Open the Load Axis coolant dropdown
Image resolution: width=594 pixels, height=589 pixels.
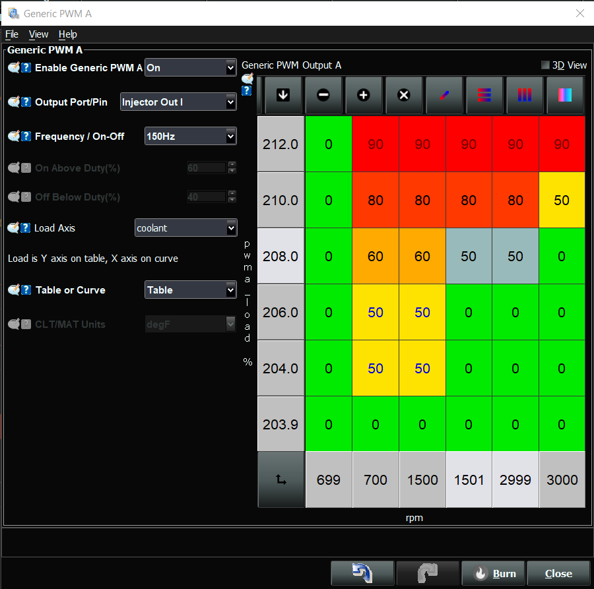[x=186, y=228]
